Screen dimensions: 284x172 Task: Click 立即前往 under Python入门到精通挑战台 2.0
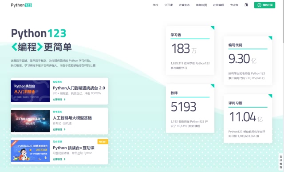click(59, 100)
